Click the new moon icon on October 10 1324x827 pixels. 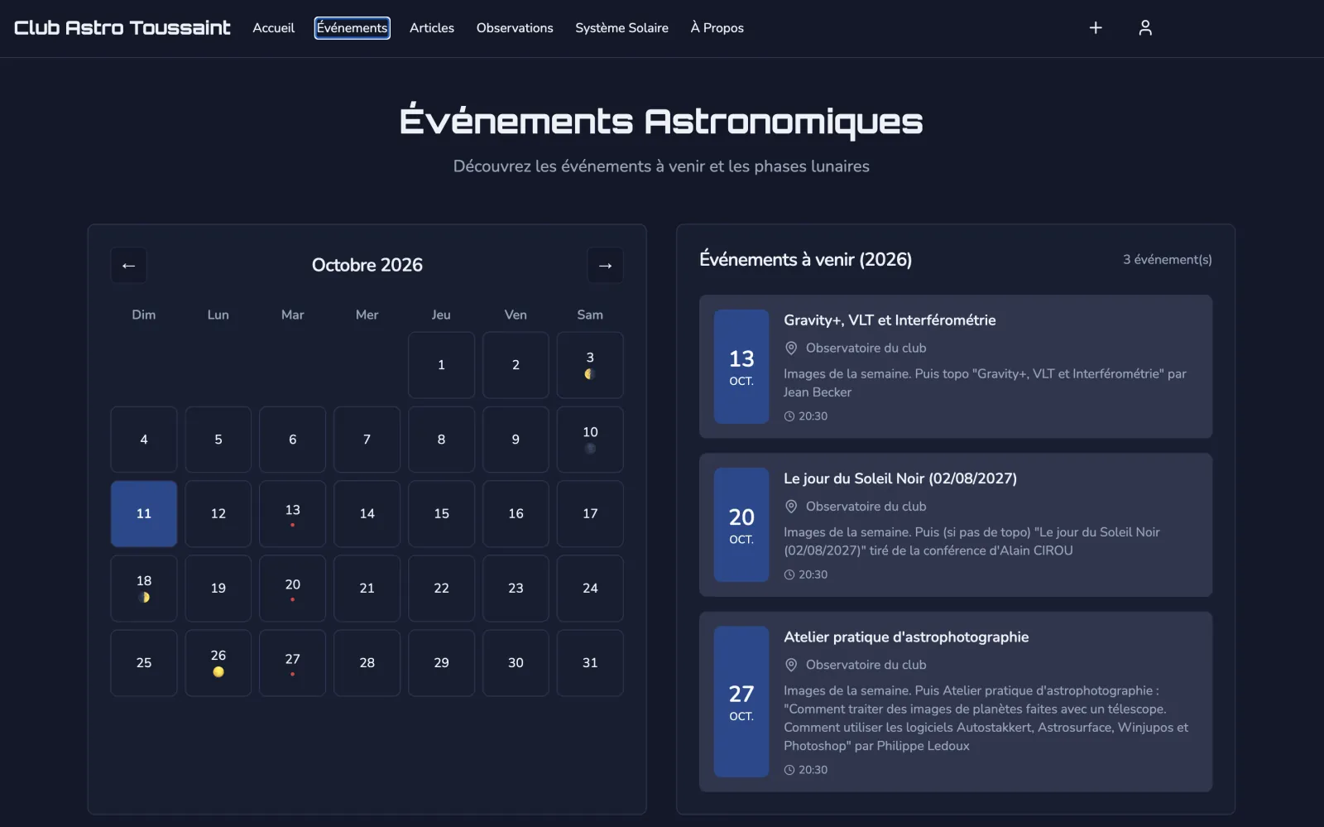[590, 449]
